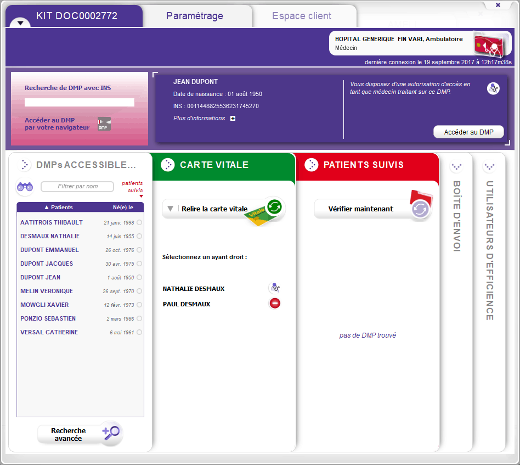Click the CARTE VITALE panel title
The height and width of the screenshot is (465, 520).
214,165
